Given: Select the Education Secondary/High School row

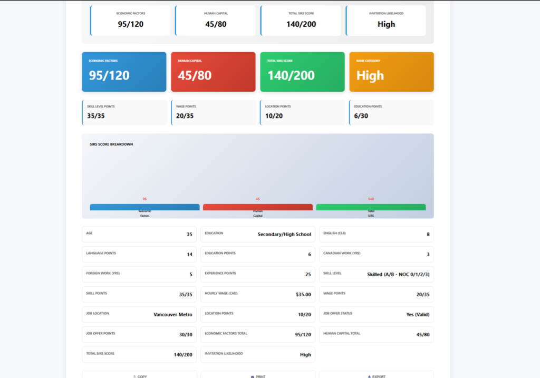Looking at the screenshot, I should pyautogui.click(x=257, y=234).
